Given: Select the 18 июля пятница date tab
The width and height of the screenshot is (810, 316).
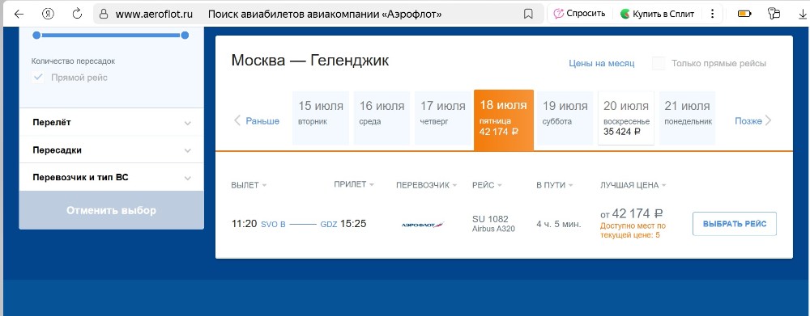Looking at the screenshot, I should (x=504, y=120).
